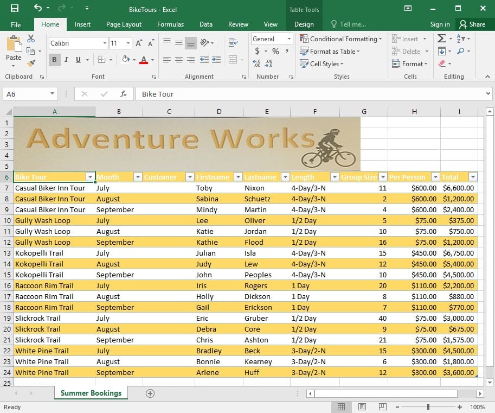This screenshot has width=495, height=413.
Task: Click the Share button
Action: tap(472, 24)
